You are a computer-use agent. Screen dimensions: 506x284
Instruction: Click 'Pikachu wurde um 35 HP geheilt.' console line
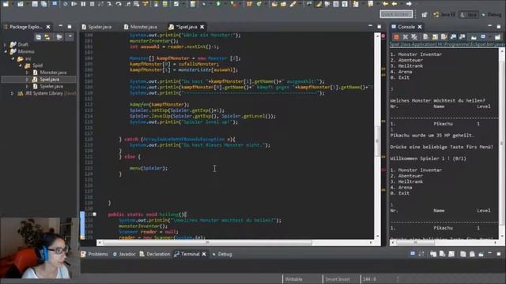pos(432,136)
